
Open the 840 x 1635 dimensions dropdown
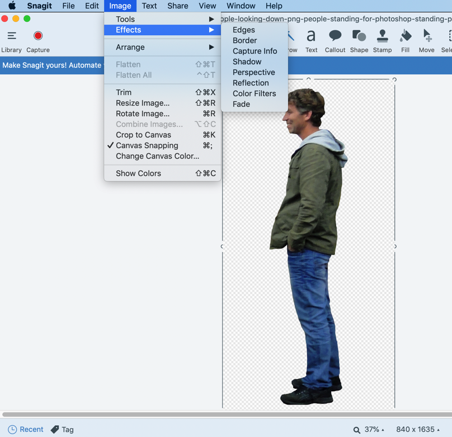(417, 430)
